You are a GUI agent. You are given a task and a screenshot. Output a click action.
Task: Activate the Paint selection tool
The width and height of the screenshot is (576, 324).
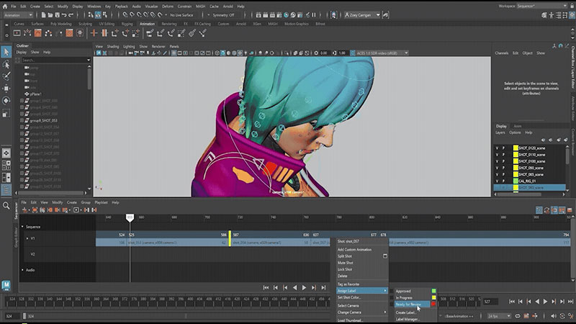pos(6,76)
